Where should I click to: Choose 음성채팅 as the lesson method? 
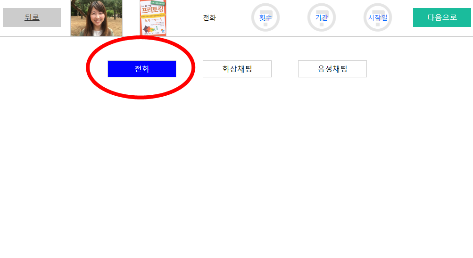(x=332, y=69)
